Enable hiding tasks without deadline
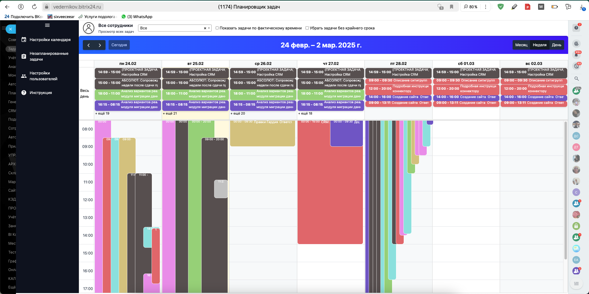This screenshot has height=294, width=589. point(307,28)
